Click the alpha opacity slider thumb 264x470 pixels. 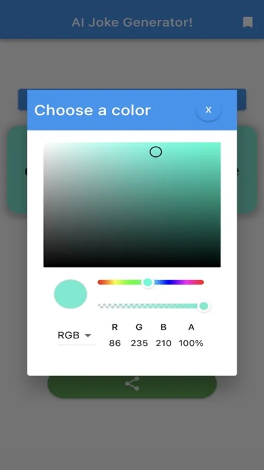pyautogui.click(x=204, y=306)
